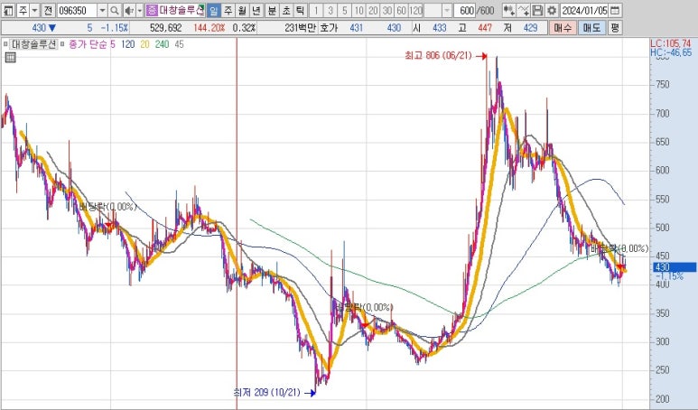Click the 평 button next to 매도
The width and height of the screenshot is (698, 410).
pyautogui.click(x=615, y=28)
